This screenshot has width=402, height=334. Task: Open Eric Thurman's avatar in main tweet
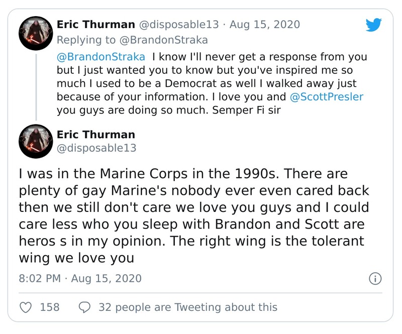pyautogui.click(x=36, y=141)
